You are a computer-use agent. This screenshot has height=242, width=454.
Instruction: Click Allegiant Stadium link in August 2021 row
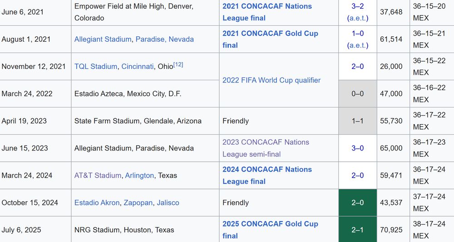[103, 39]
